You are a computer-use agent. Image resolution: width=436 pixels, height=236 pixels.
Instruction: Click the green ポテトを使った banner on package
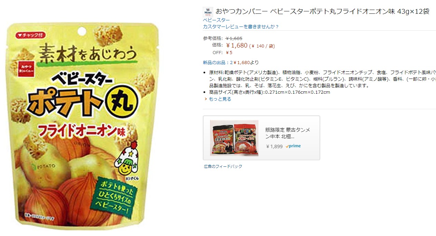tap(115, 196)
